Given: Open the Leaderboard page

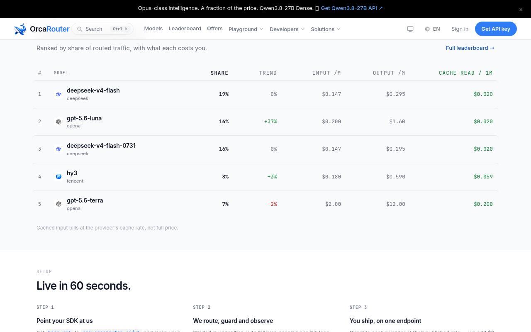Looking at the screenshot, I should [185, 29].
